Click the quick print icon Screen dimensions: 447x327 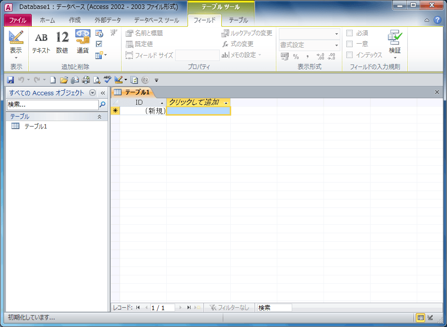86,80
